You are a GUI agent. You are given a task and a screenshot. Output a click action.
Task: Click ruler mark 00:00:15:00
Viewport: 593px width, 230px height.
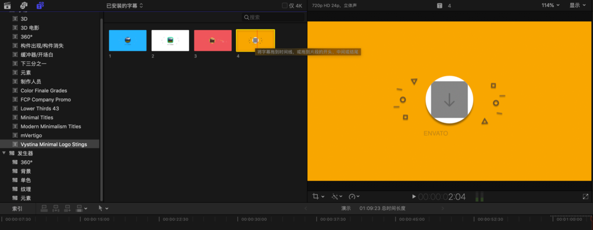[97, 219]
